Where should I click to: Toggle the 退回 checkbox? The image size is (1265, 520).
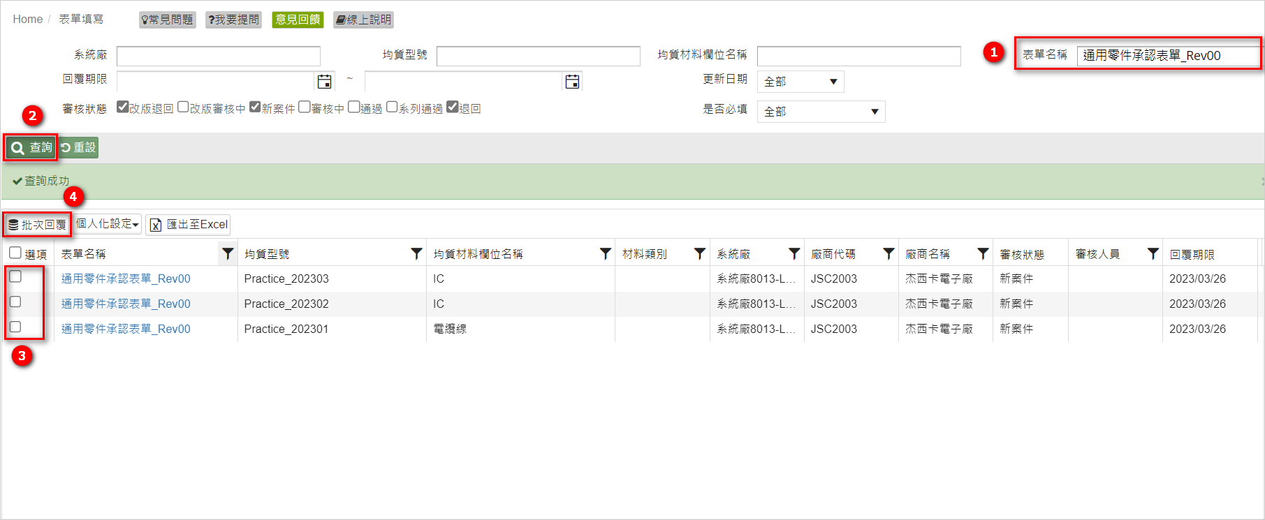tap(453, 107)
